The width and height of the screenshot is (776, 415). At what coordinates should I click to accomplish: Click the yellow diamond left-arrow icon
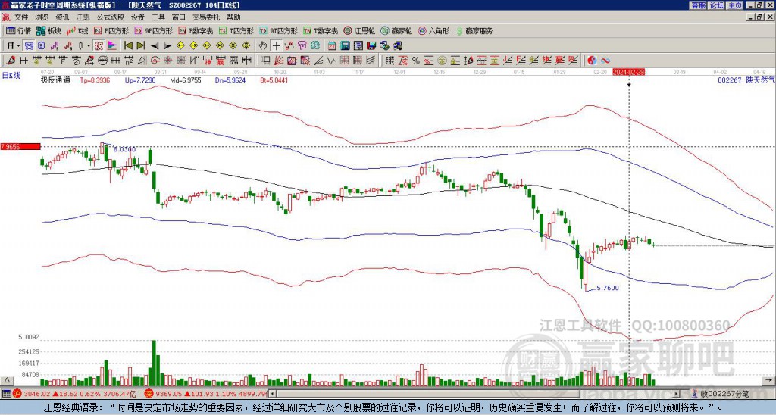click(180, 46)
